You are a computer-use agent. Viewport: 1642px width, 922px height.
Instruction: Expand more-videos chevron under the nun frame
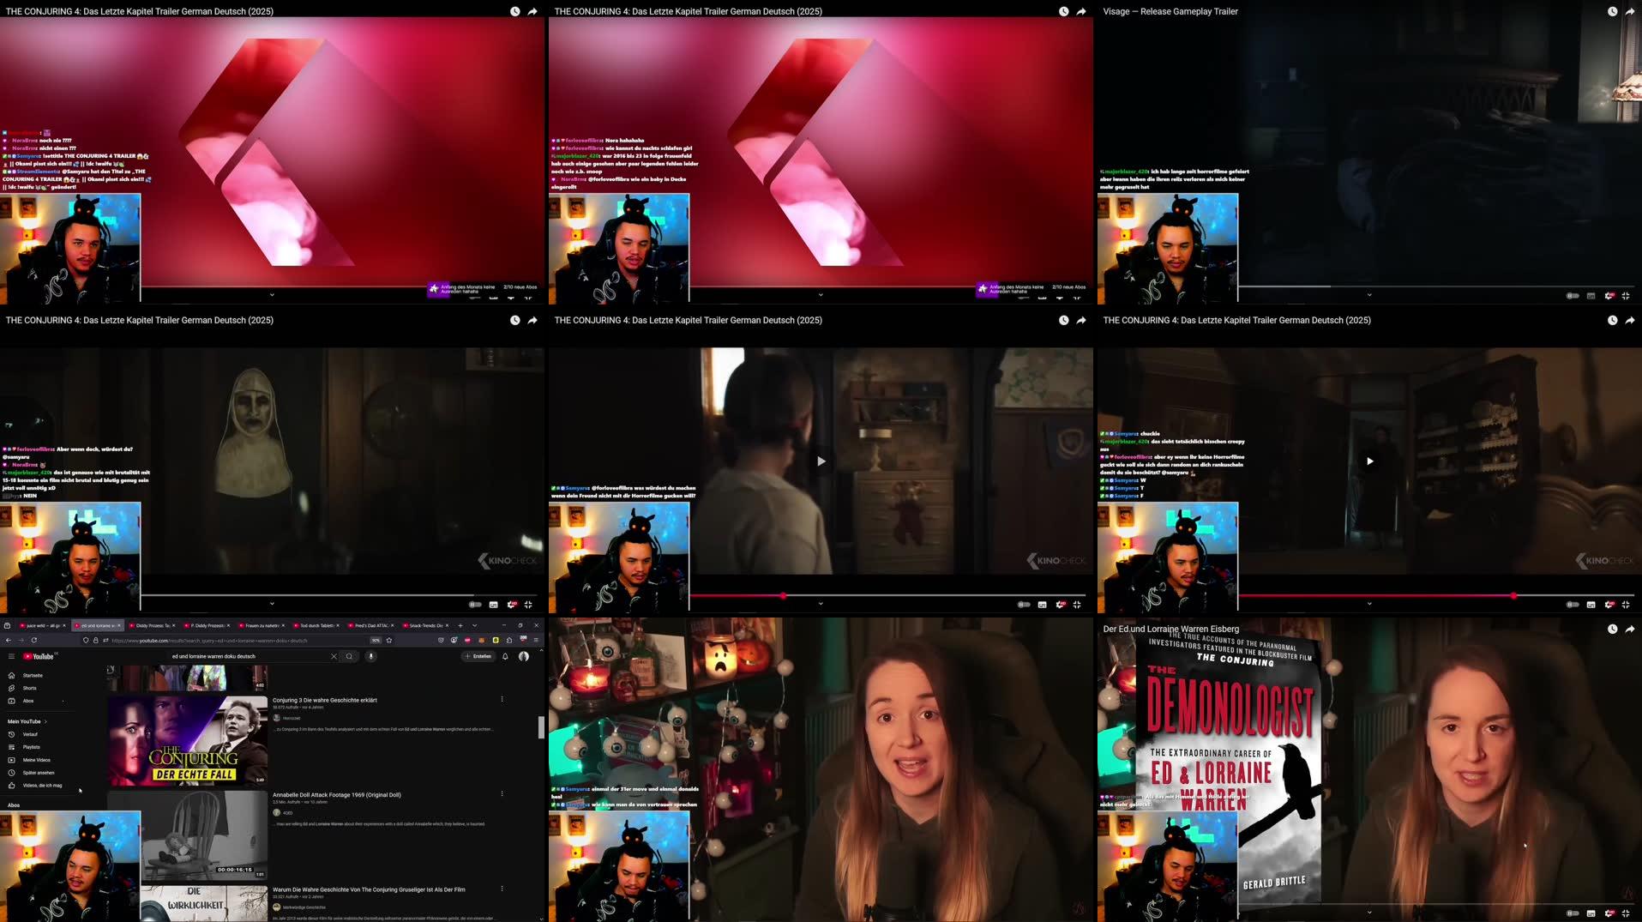[x=272, y=604]
